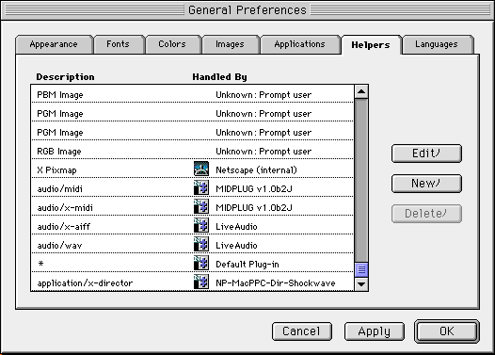Click the scroll down arrow of the helpers list
This screenshot has width=495, height=355.
click(x=361, y=284)
